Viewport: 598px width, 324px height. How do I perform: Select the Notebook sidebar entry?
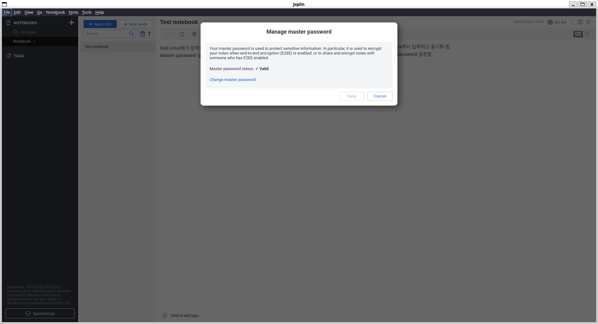pos(40,41)
